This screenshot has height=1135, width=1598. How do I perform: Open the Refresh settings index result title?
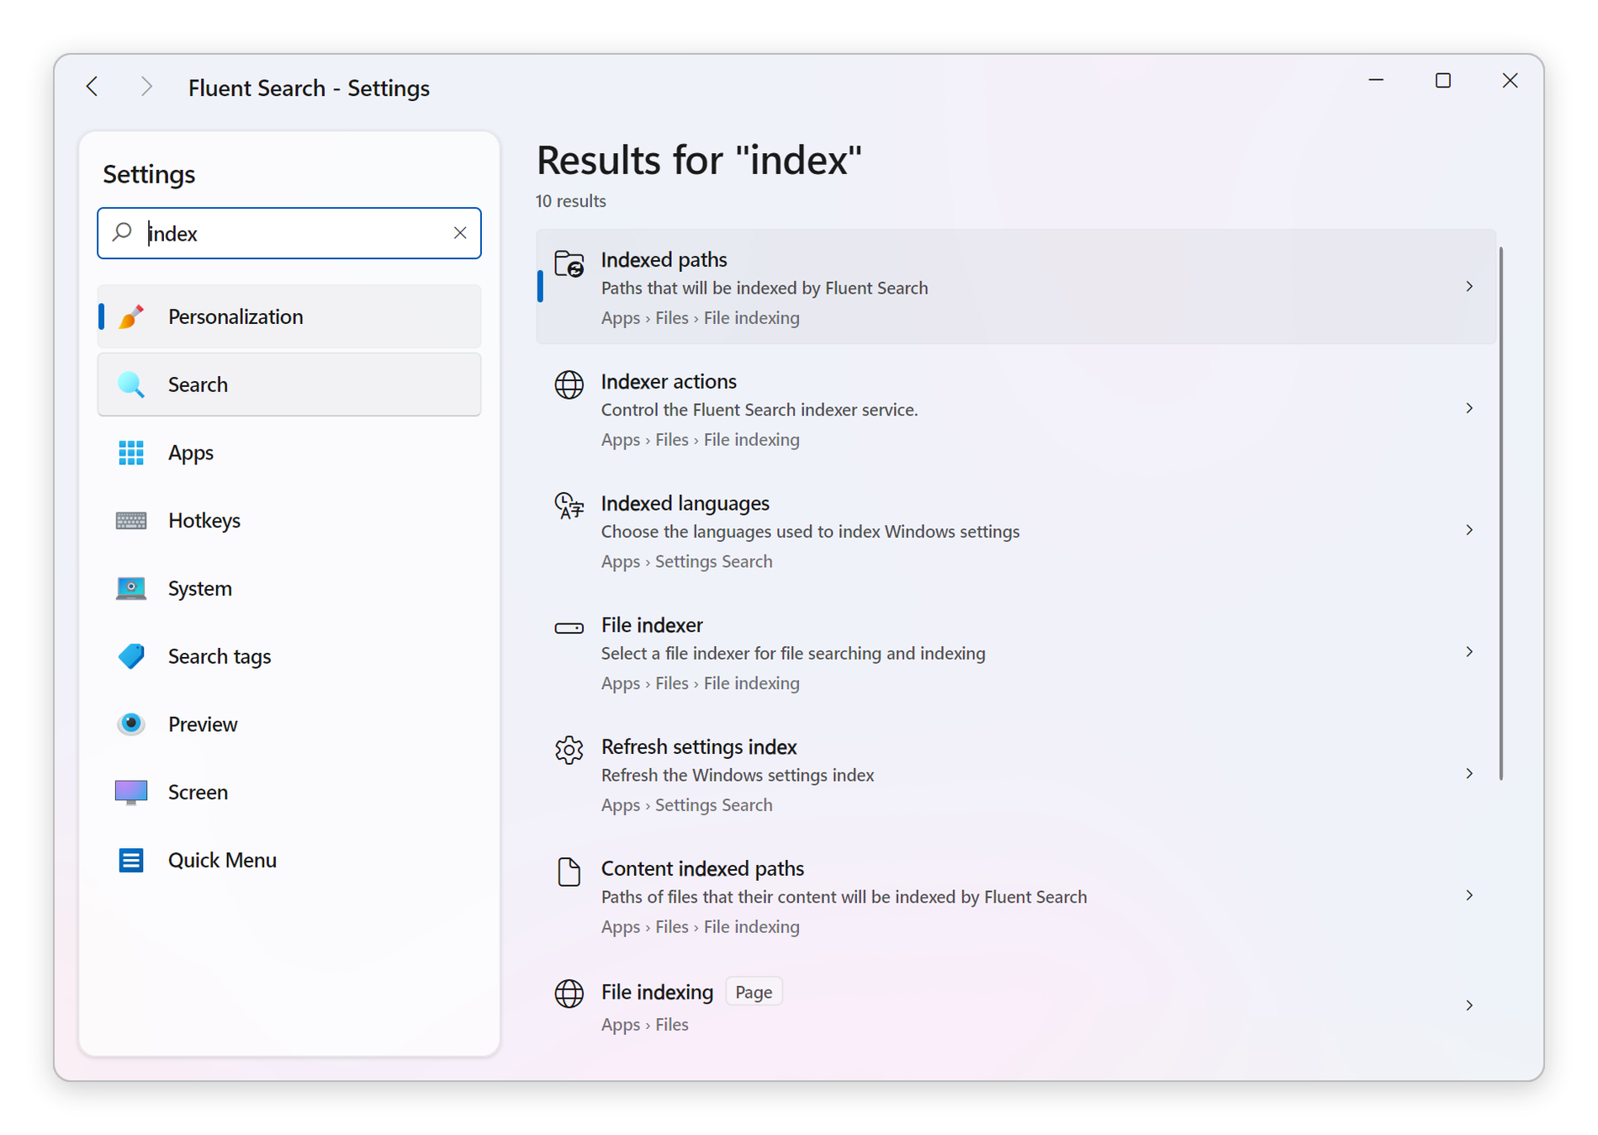[x=699, y=747]
